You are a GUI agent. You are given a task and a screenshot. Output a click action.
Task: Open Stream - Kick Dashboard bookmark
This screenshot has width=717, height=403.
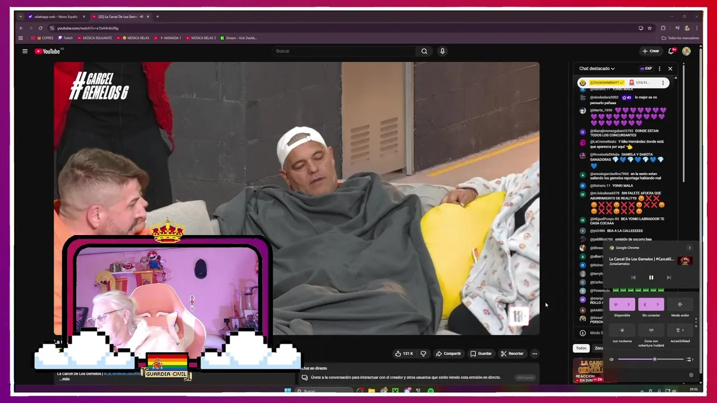tap(239, 38)
